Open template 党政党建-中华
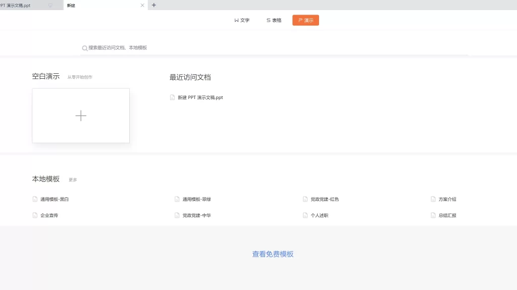The height and width of the screenshot is (290, 517). coord(196,215)
